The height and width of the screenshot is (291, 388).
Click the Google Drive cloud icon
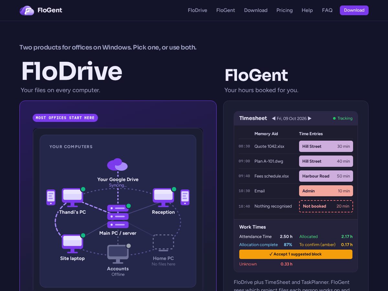(x=117, y=165)
